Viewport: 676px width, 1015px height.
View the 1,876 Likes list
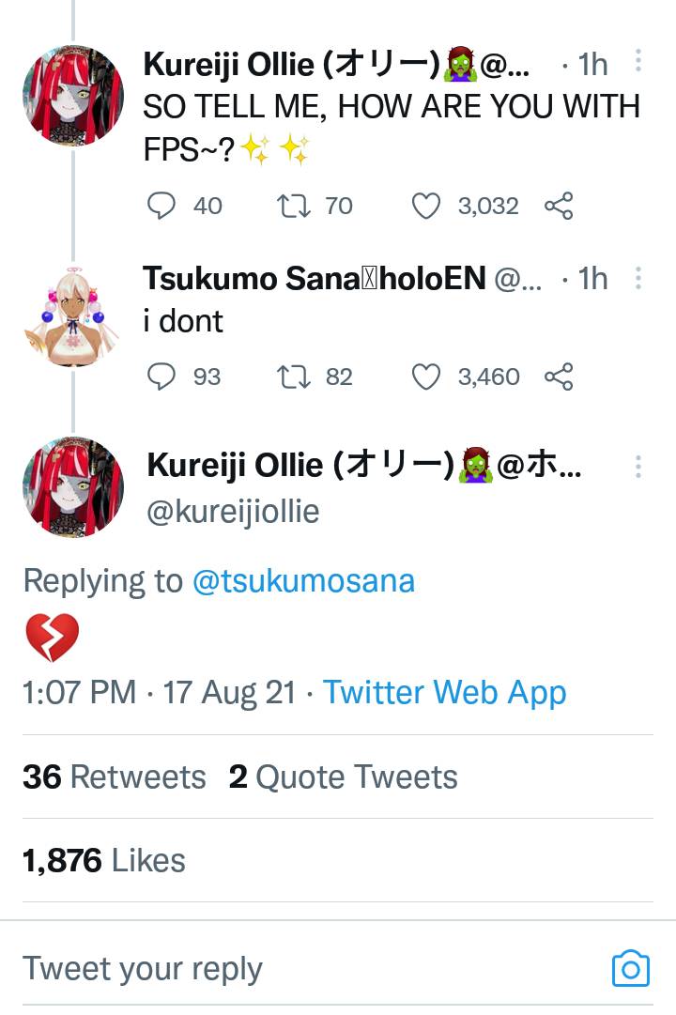(104, 860)
